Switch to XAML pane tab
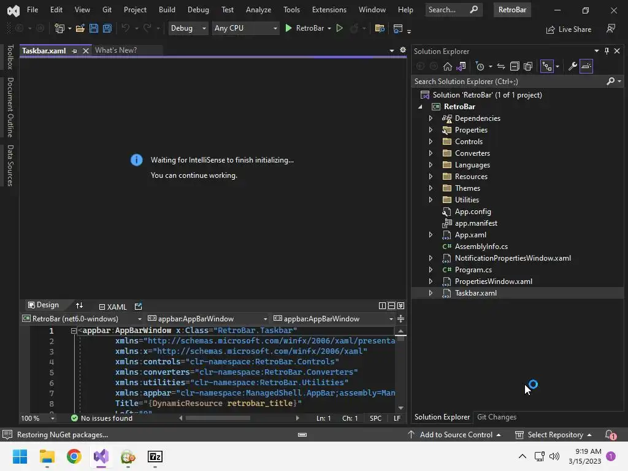 [113, 307]
